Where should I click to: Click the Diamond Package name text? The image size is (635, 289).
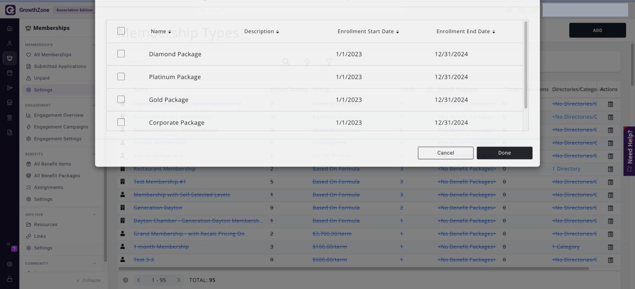pyautogui.click(x=175, y=54)
